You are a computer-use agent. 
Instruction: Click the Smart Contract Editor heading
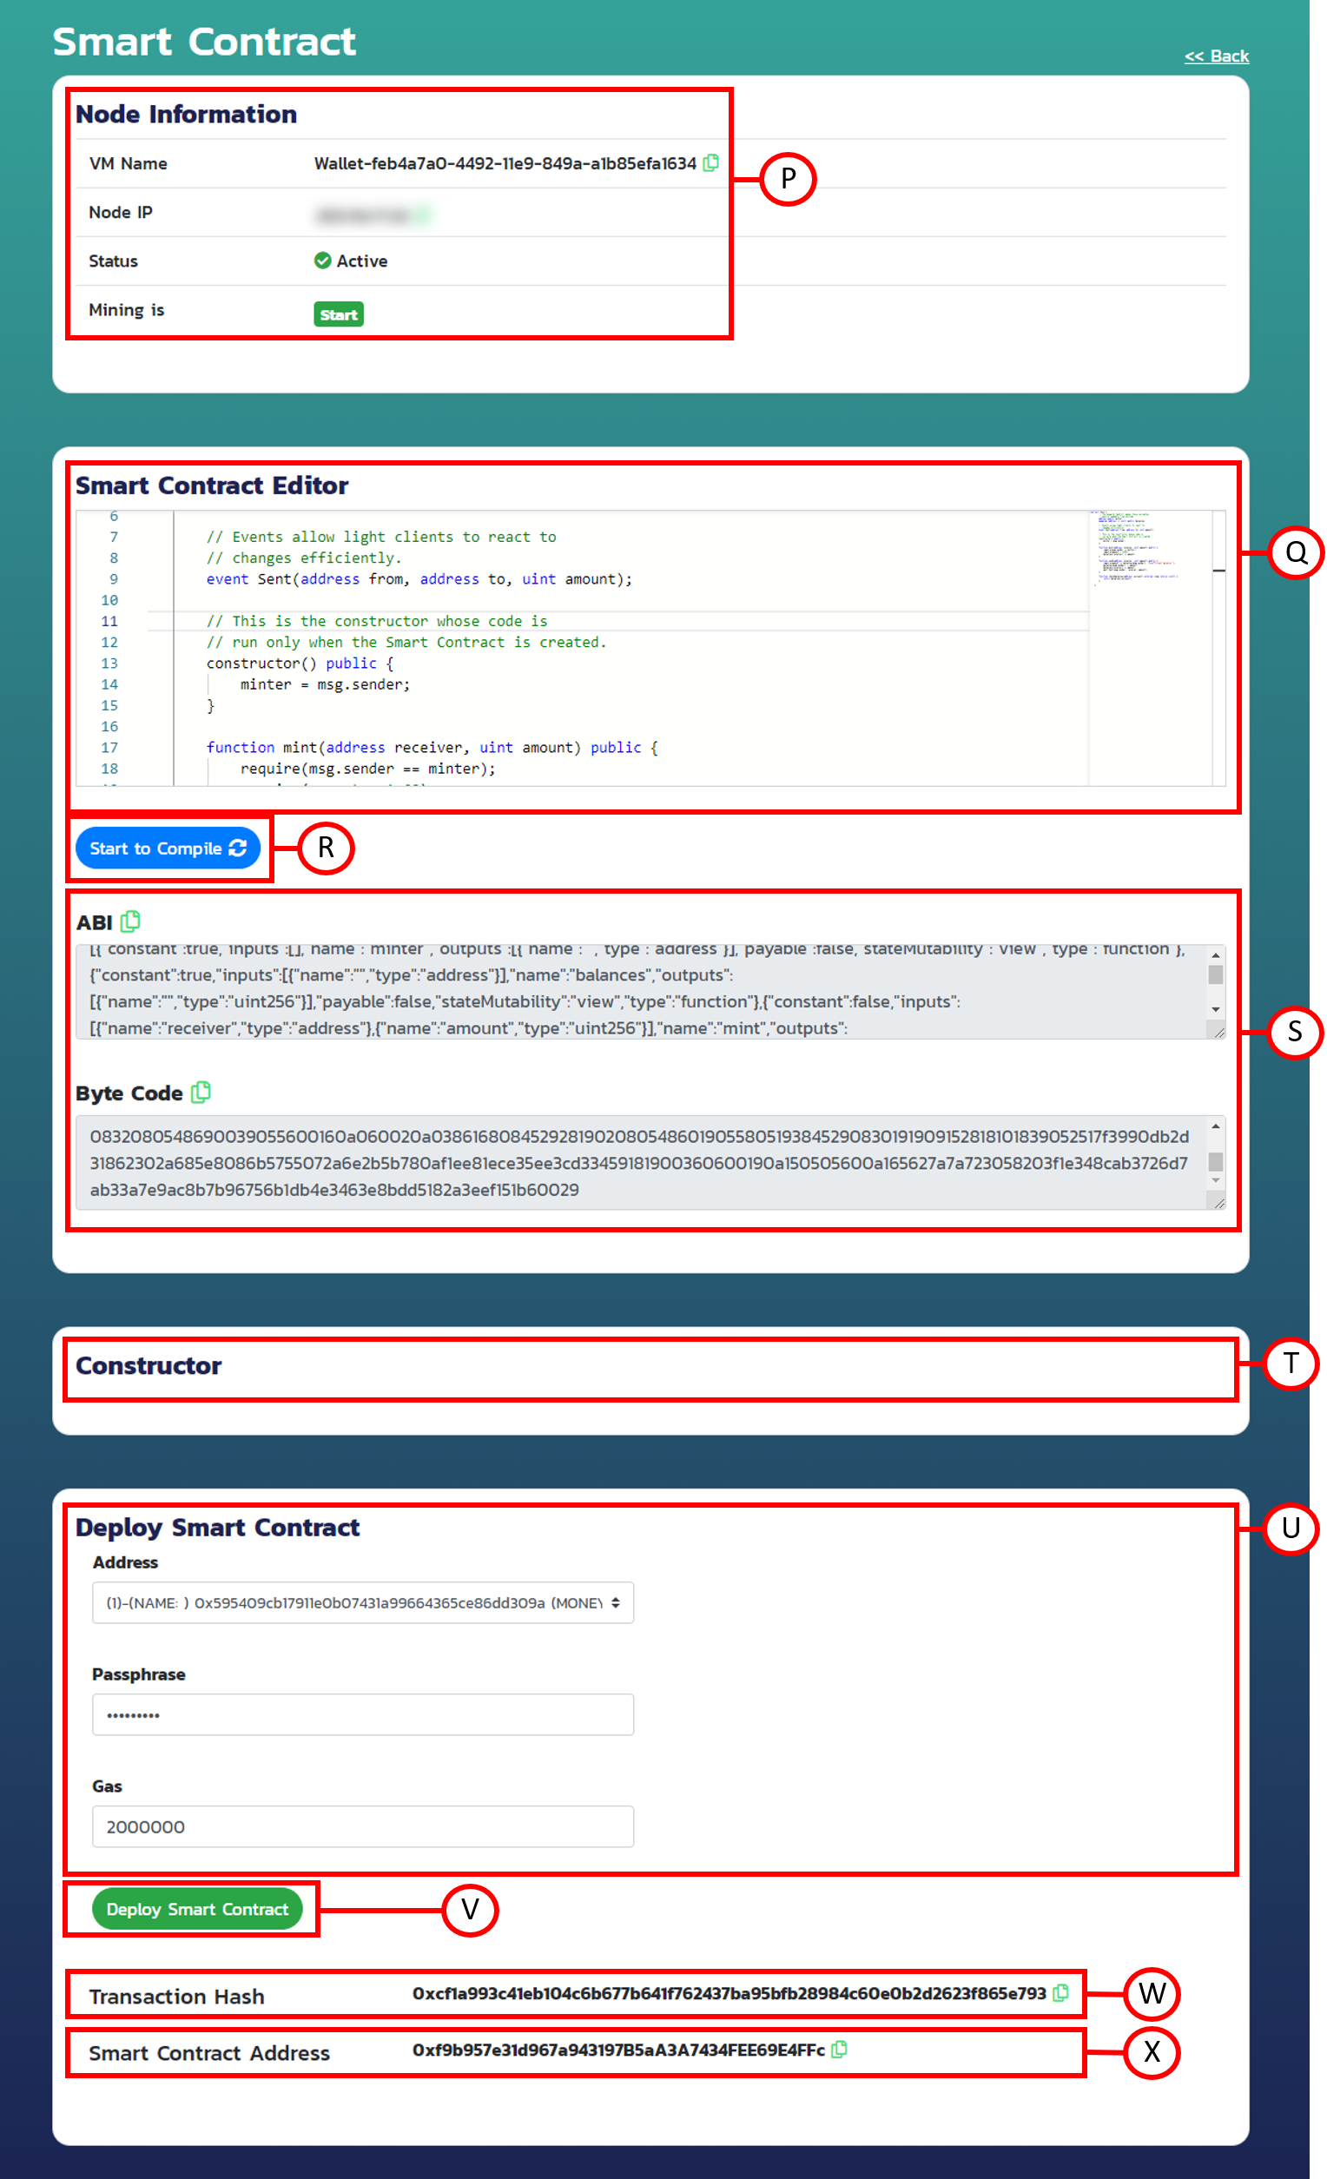point(211,485)
